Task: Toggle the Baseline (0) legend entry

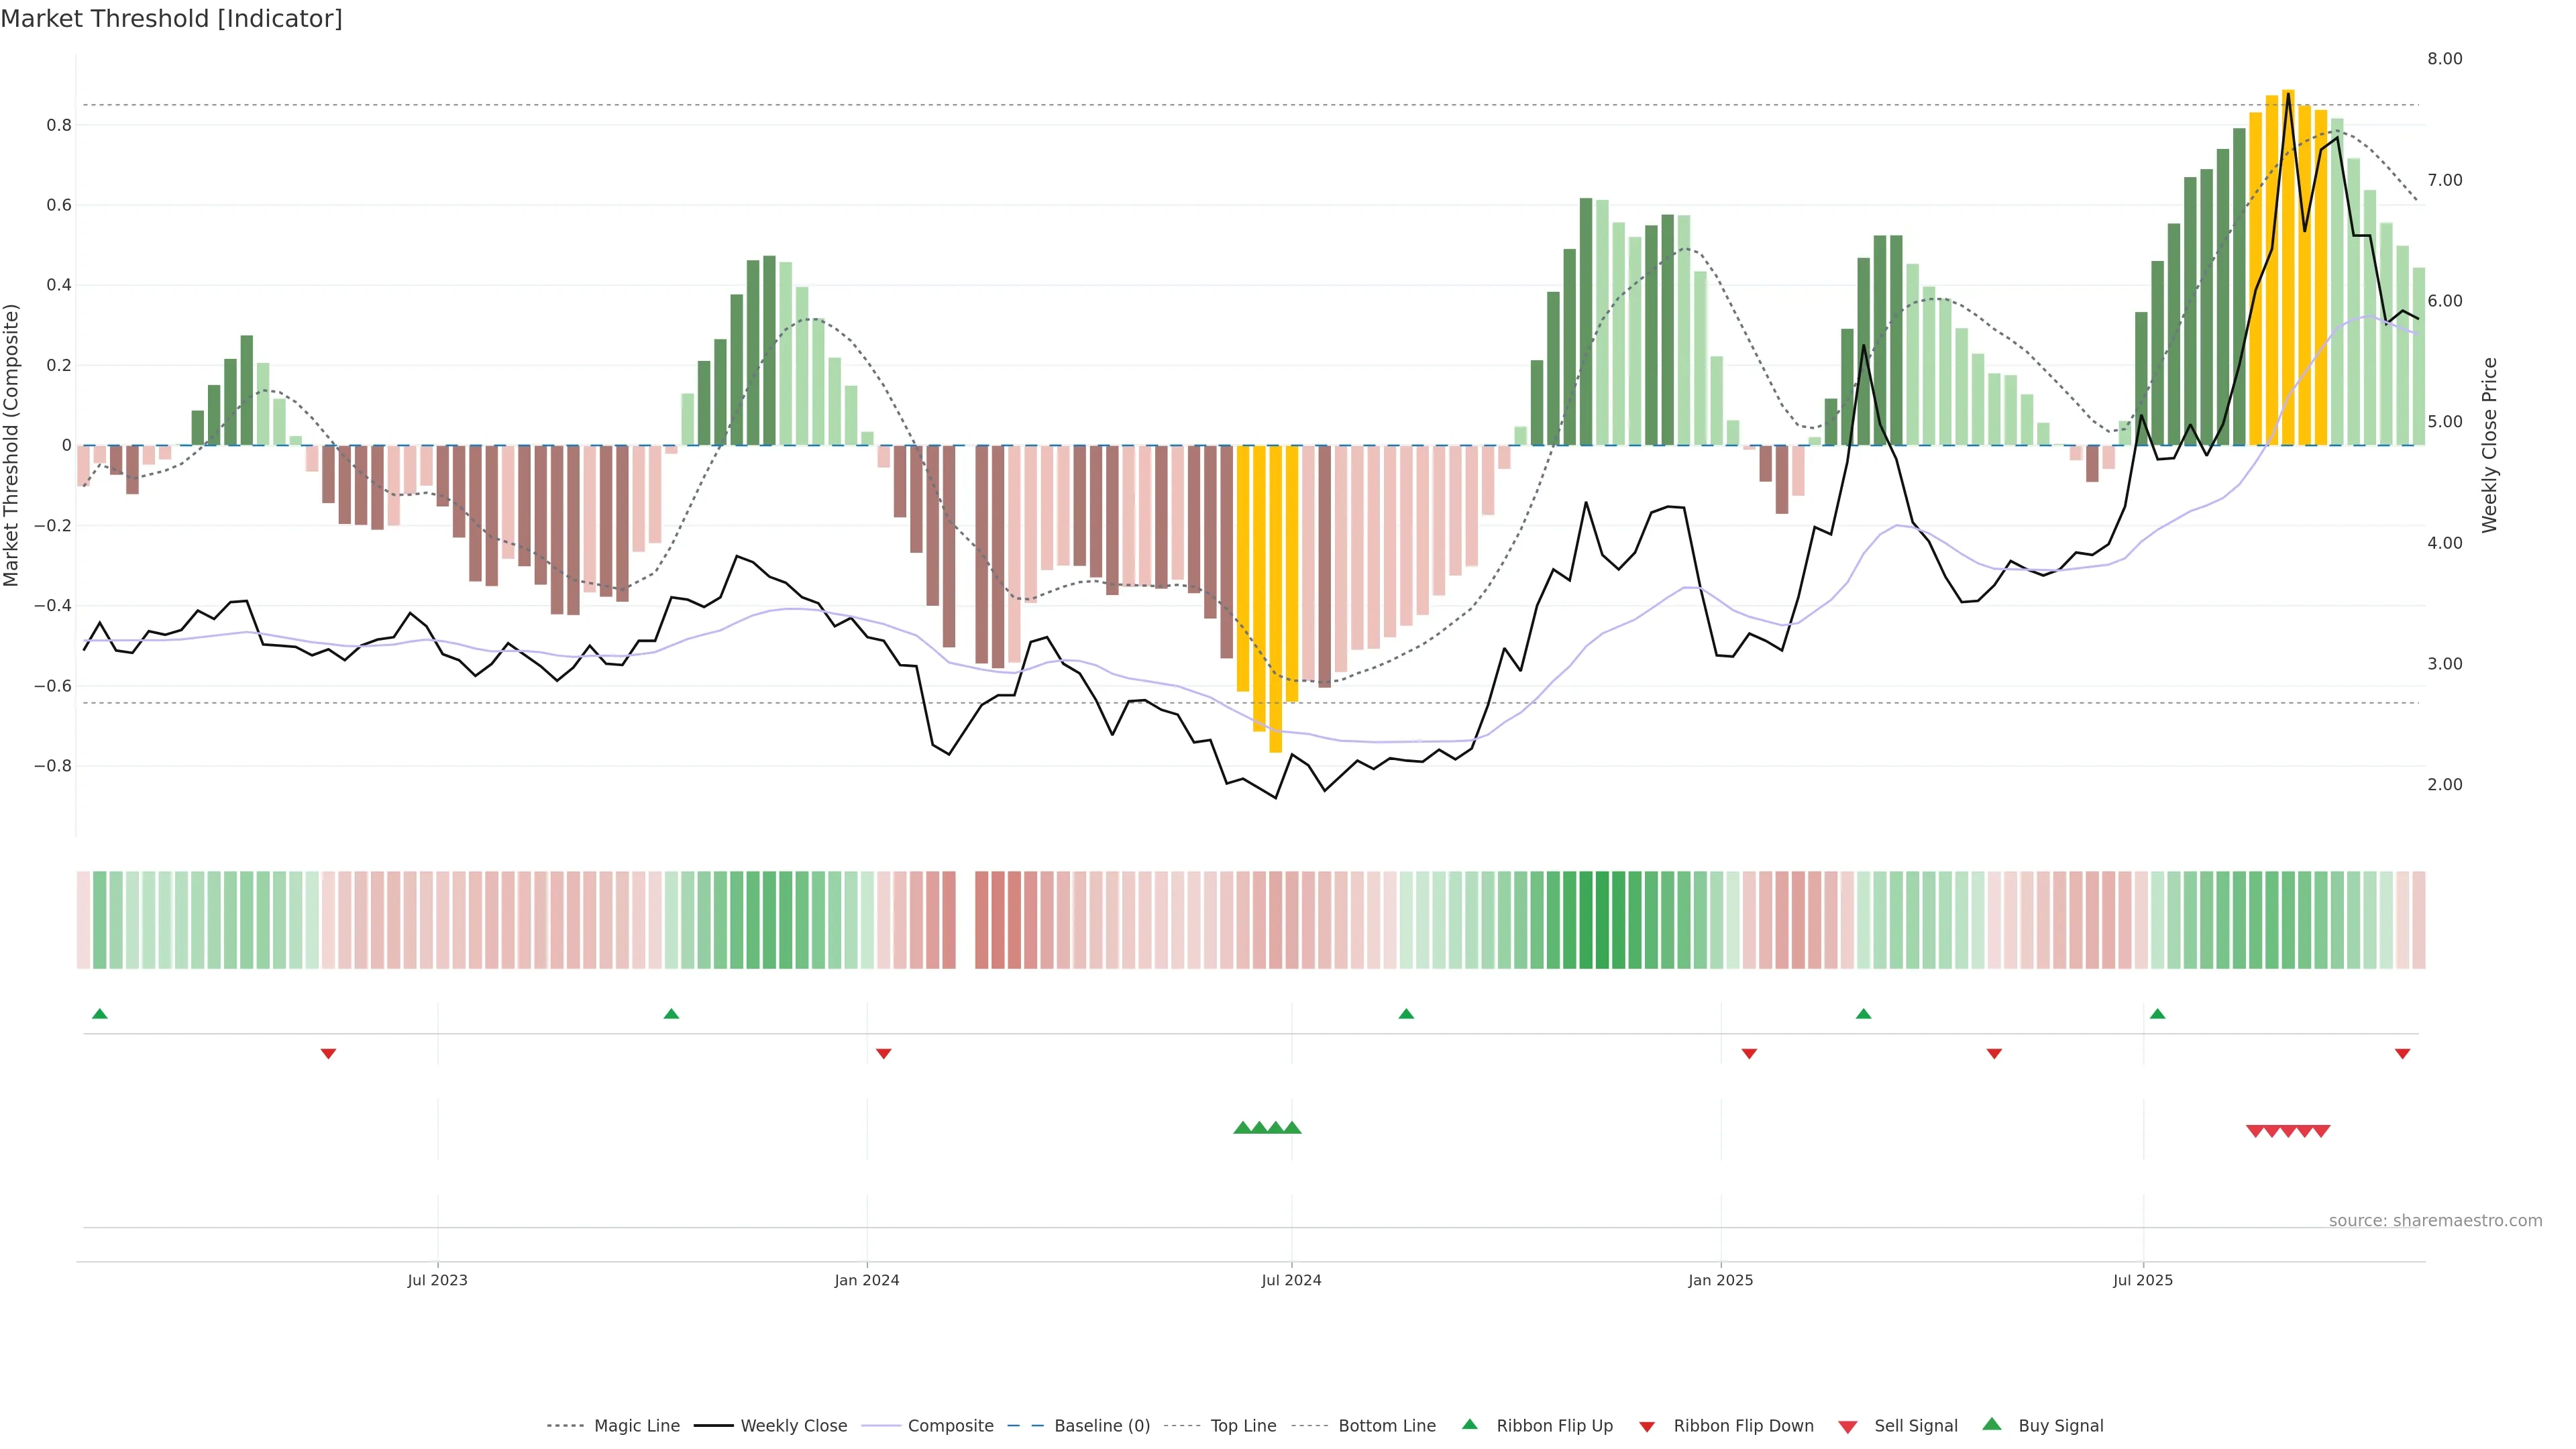Action: [1101, 1425]
